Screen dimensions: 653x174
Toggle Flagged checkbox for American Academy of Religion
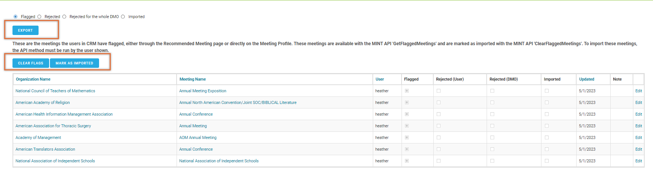click(x=407, y=102)
